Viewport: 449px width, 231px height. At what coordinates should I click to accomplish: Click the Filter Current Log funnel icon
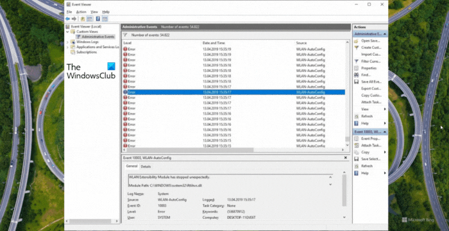point(356,62)
